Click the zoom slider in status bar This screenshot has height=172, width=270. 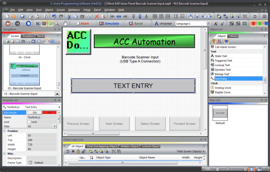227,169
